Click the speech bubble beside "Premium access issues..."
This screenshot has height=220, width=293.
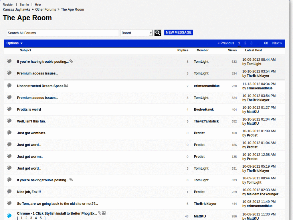(x=9, y=73)
